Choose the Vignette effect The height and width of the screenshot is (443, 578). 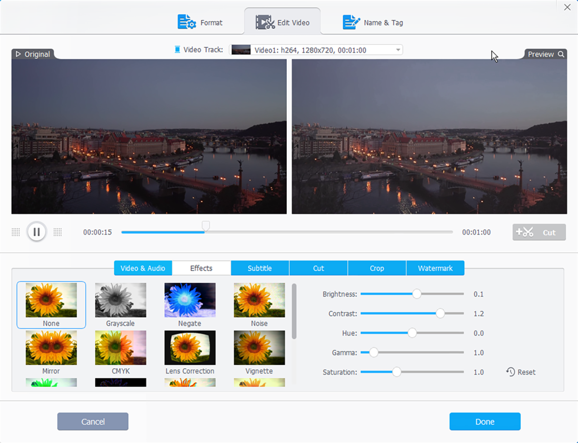(259, 348)
